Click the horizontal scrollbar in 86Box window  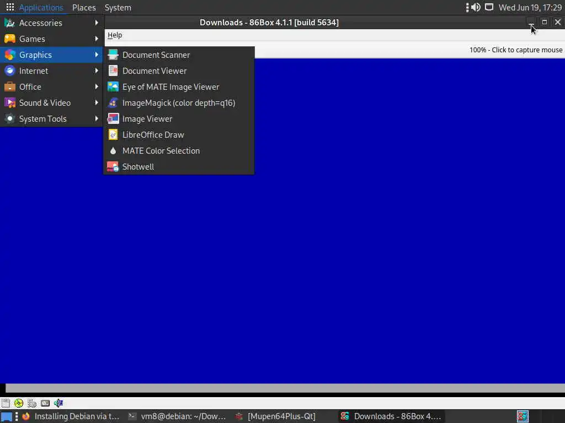pyautogui.click(x=285, y=388)
